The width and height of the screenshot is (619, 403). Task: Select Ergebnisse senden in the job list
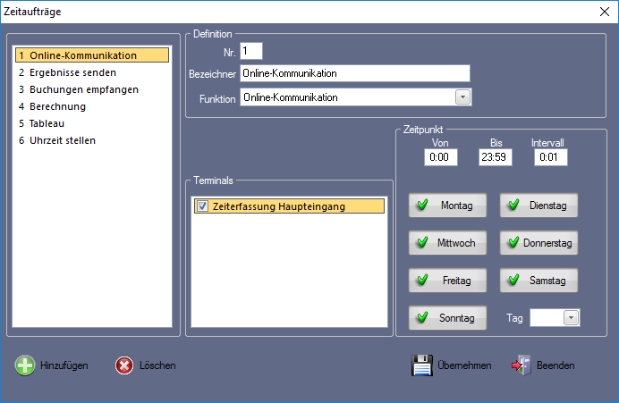click(68, 72)
